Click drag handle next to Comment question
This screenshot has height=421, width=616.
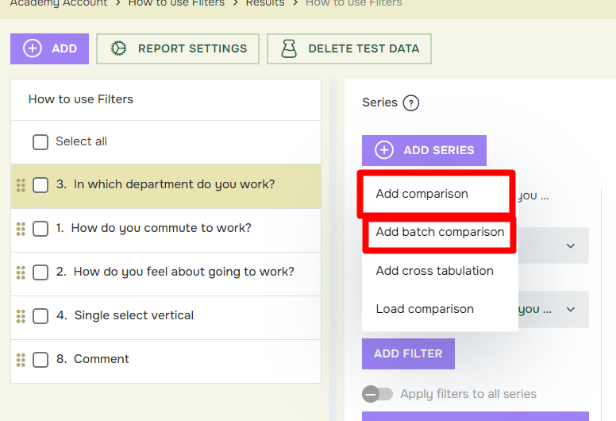coord(21,360)
